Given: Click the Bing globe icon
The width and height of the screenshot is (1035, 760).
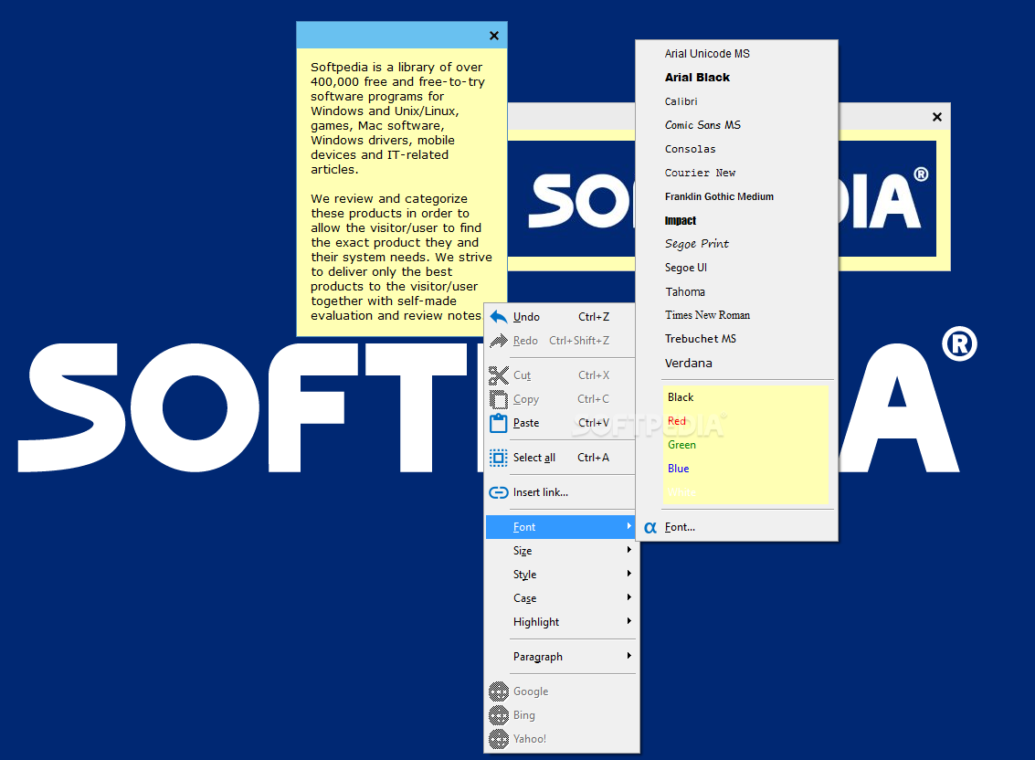Looking at the screenshot, I should click(499, 715).
